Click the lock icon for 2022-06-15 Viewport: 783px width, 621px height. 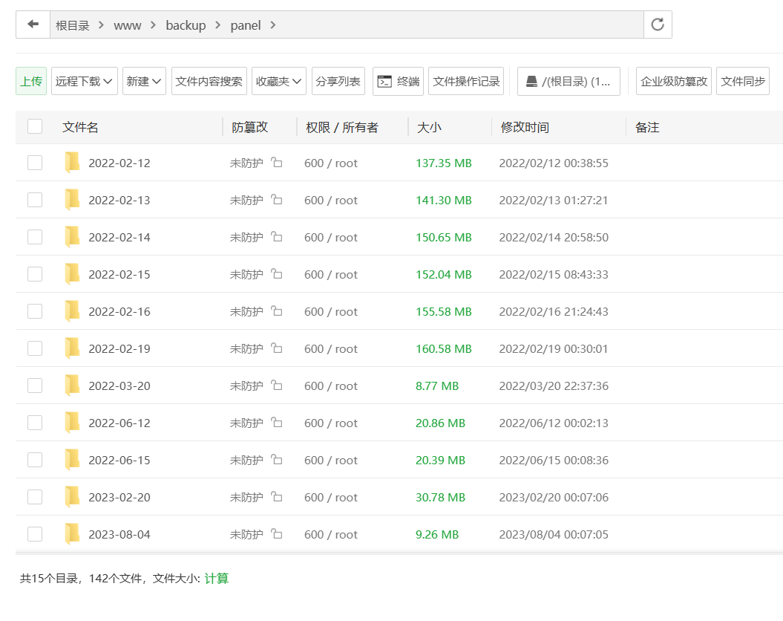tap(277, 460)
